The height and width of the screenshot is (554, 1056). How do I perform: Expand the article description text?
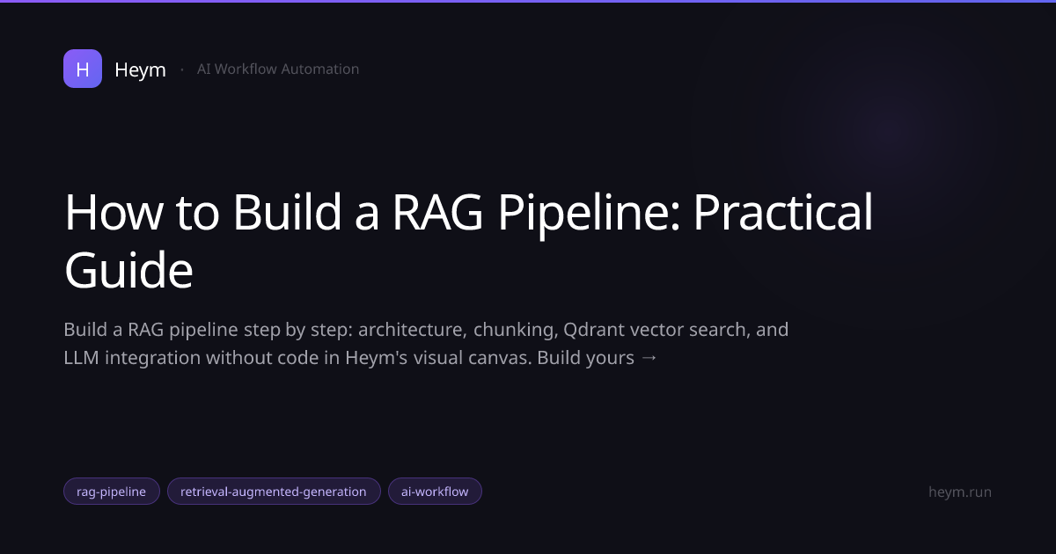click(426, 343)
